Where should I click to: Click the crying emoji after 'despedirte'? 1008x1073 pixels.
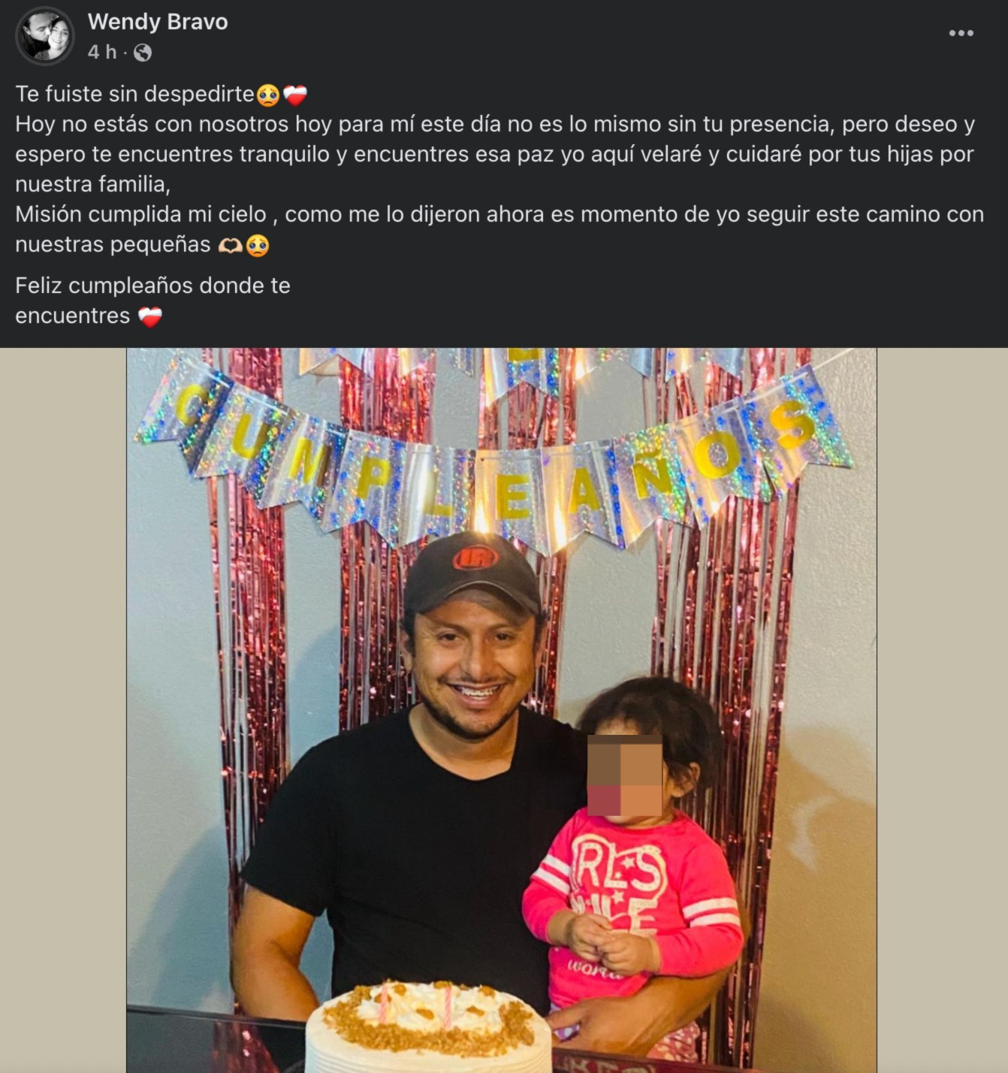268,95
